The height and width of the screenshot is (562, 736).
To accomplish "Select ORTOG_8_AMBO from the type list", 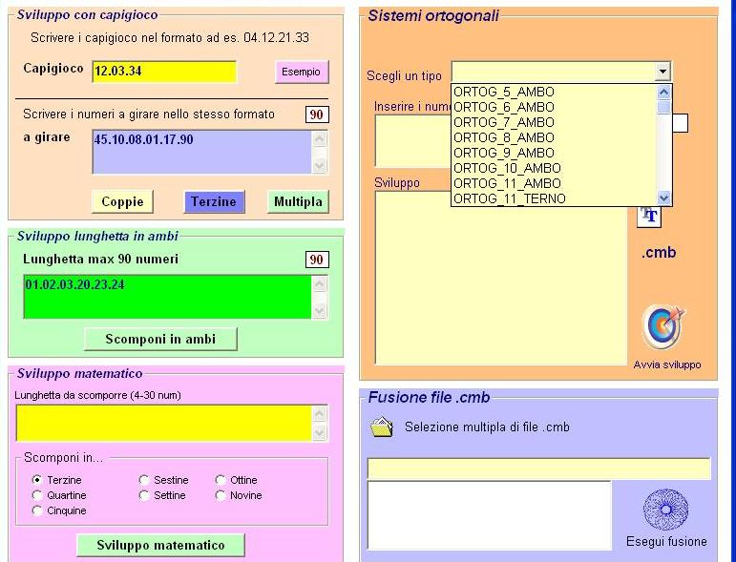I will pos(503,137).
